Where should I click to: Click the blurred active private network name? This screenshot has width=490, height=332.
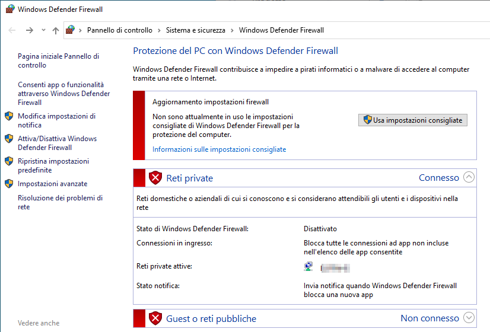pos(335,268)
